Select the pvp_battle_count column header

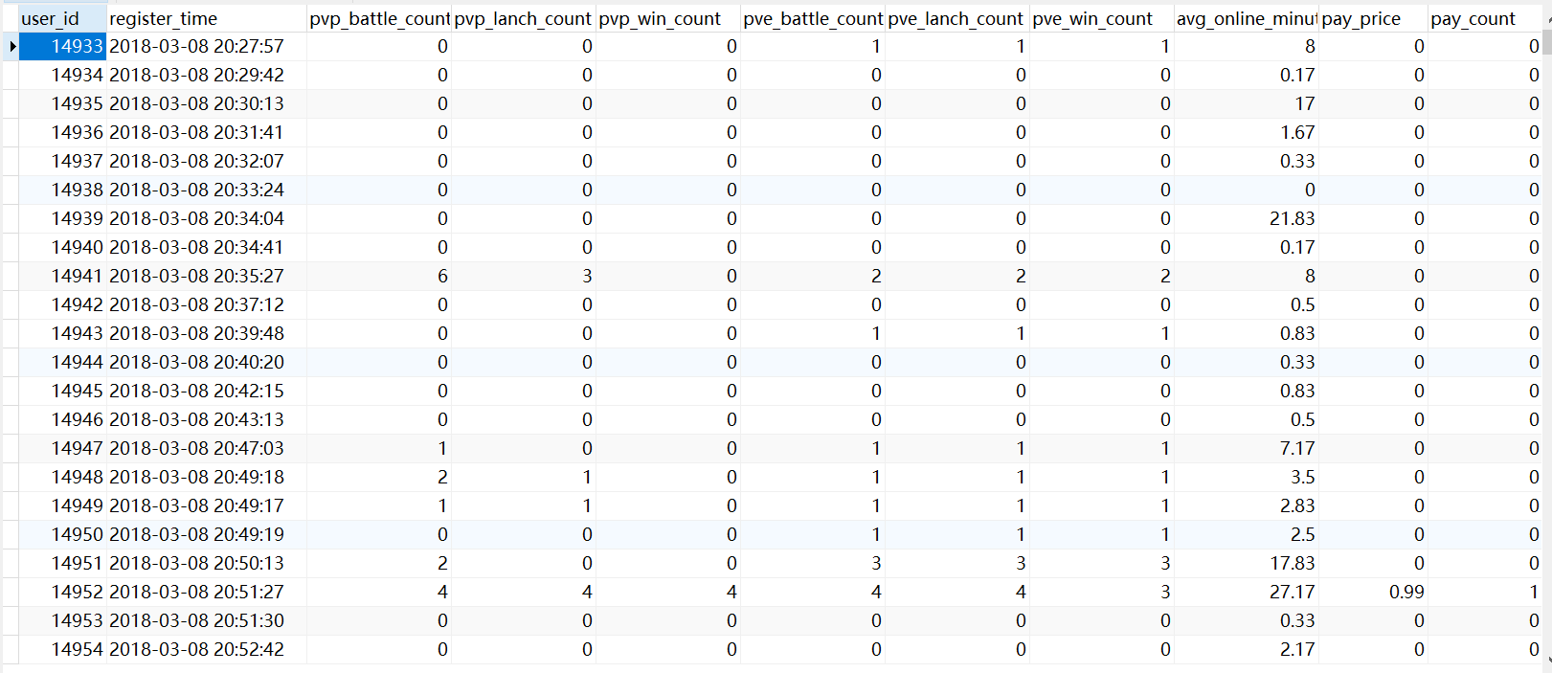click(379, 18)
